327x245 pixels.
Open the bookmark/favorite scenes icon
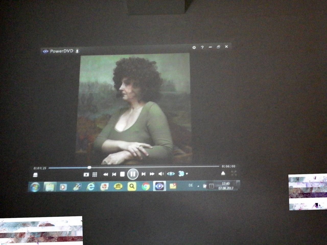tap(86, 175)
